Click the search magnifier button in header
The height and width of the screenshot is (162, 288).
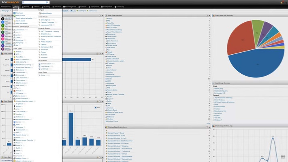[x=47, y=2]
